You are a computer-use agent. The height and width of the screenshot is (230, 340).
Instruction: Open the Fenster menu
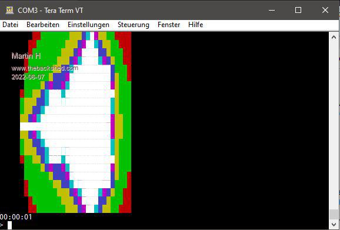[x=169, y=25]
